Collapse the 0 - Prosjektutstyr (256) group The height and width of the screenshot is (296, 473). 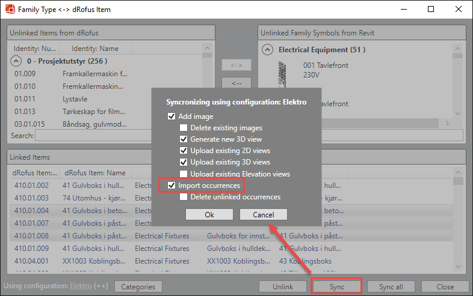pyautogui.click(x=15, y=61)
